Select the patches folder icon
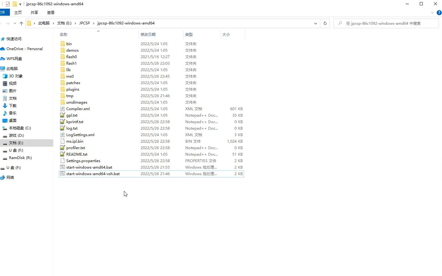 click(x=63, y=83)
